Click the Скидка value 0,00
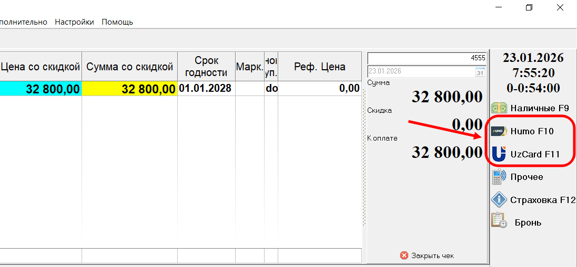Viewport: 577px width, 267px height. (467, 125)
